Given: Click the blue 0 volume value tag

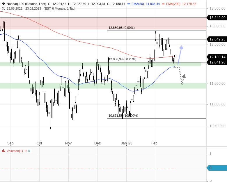Looking at the screenshot, I should (217, 168).
